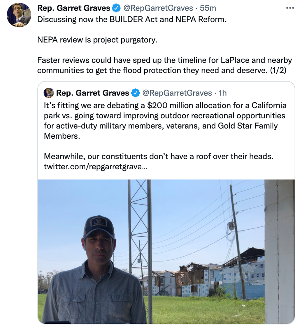Viewport: 302px width, 327px height.
Task: Open the quoted tweet via the 1h timestamp
Action: coord(223,93)
